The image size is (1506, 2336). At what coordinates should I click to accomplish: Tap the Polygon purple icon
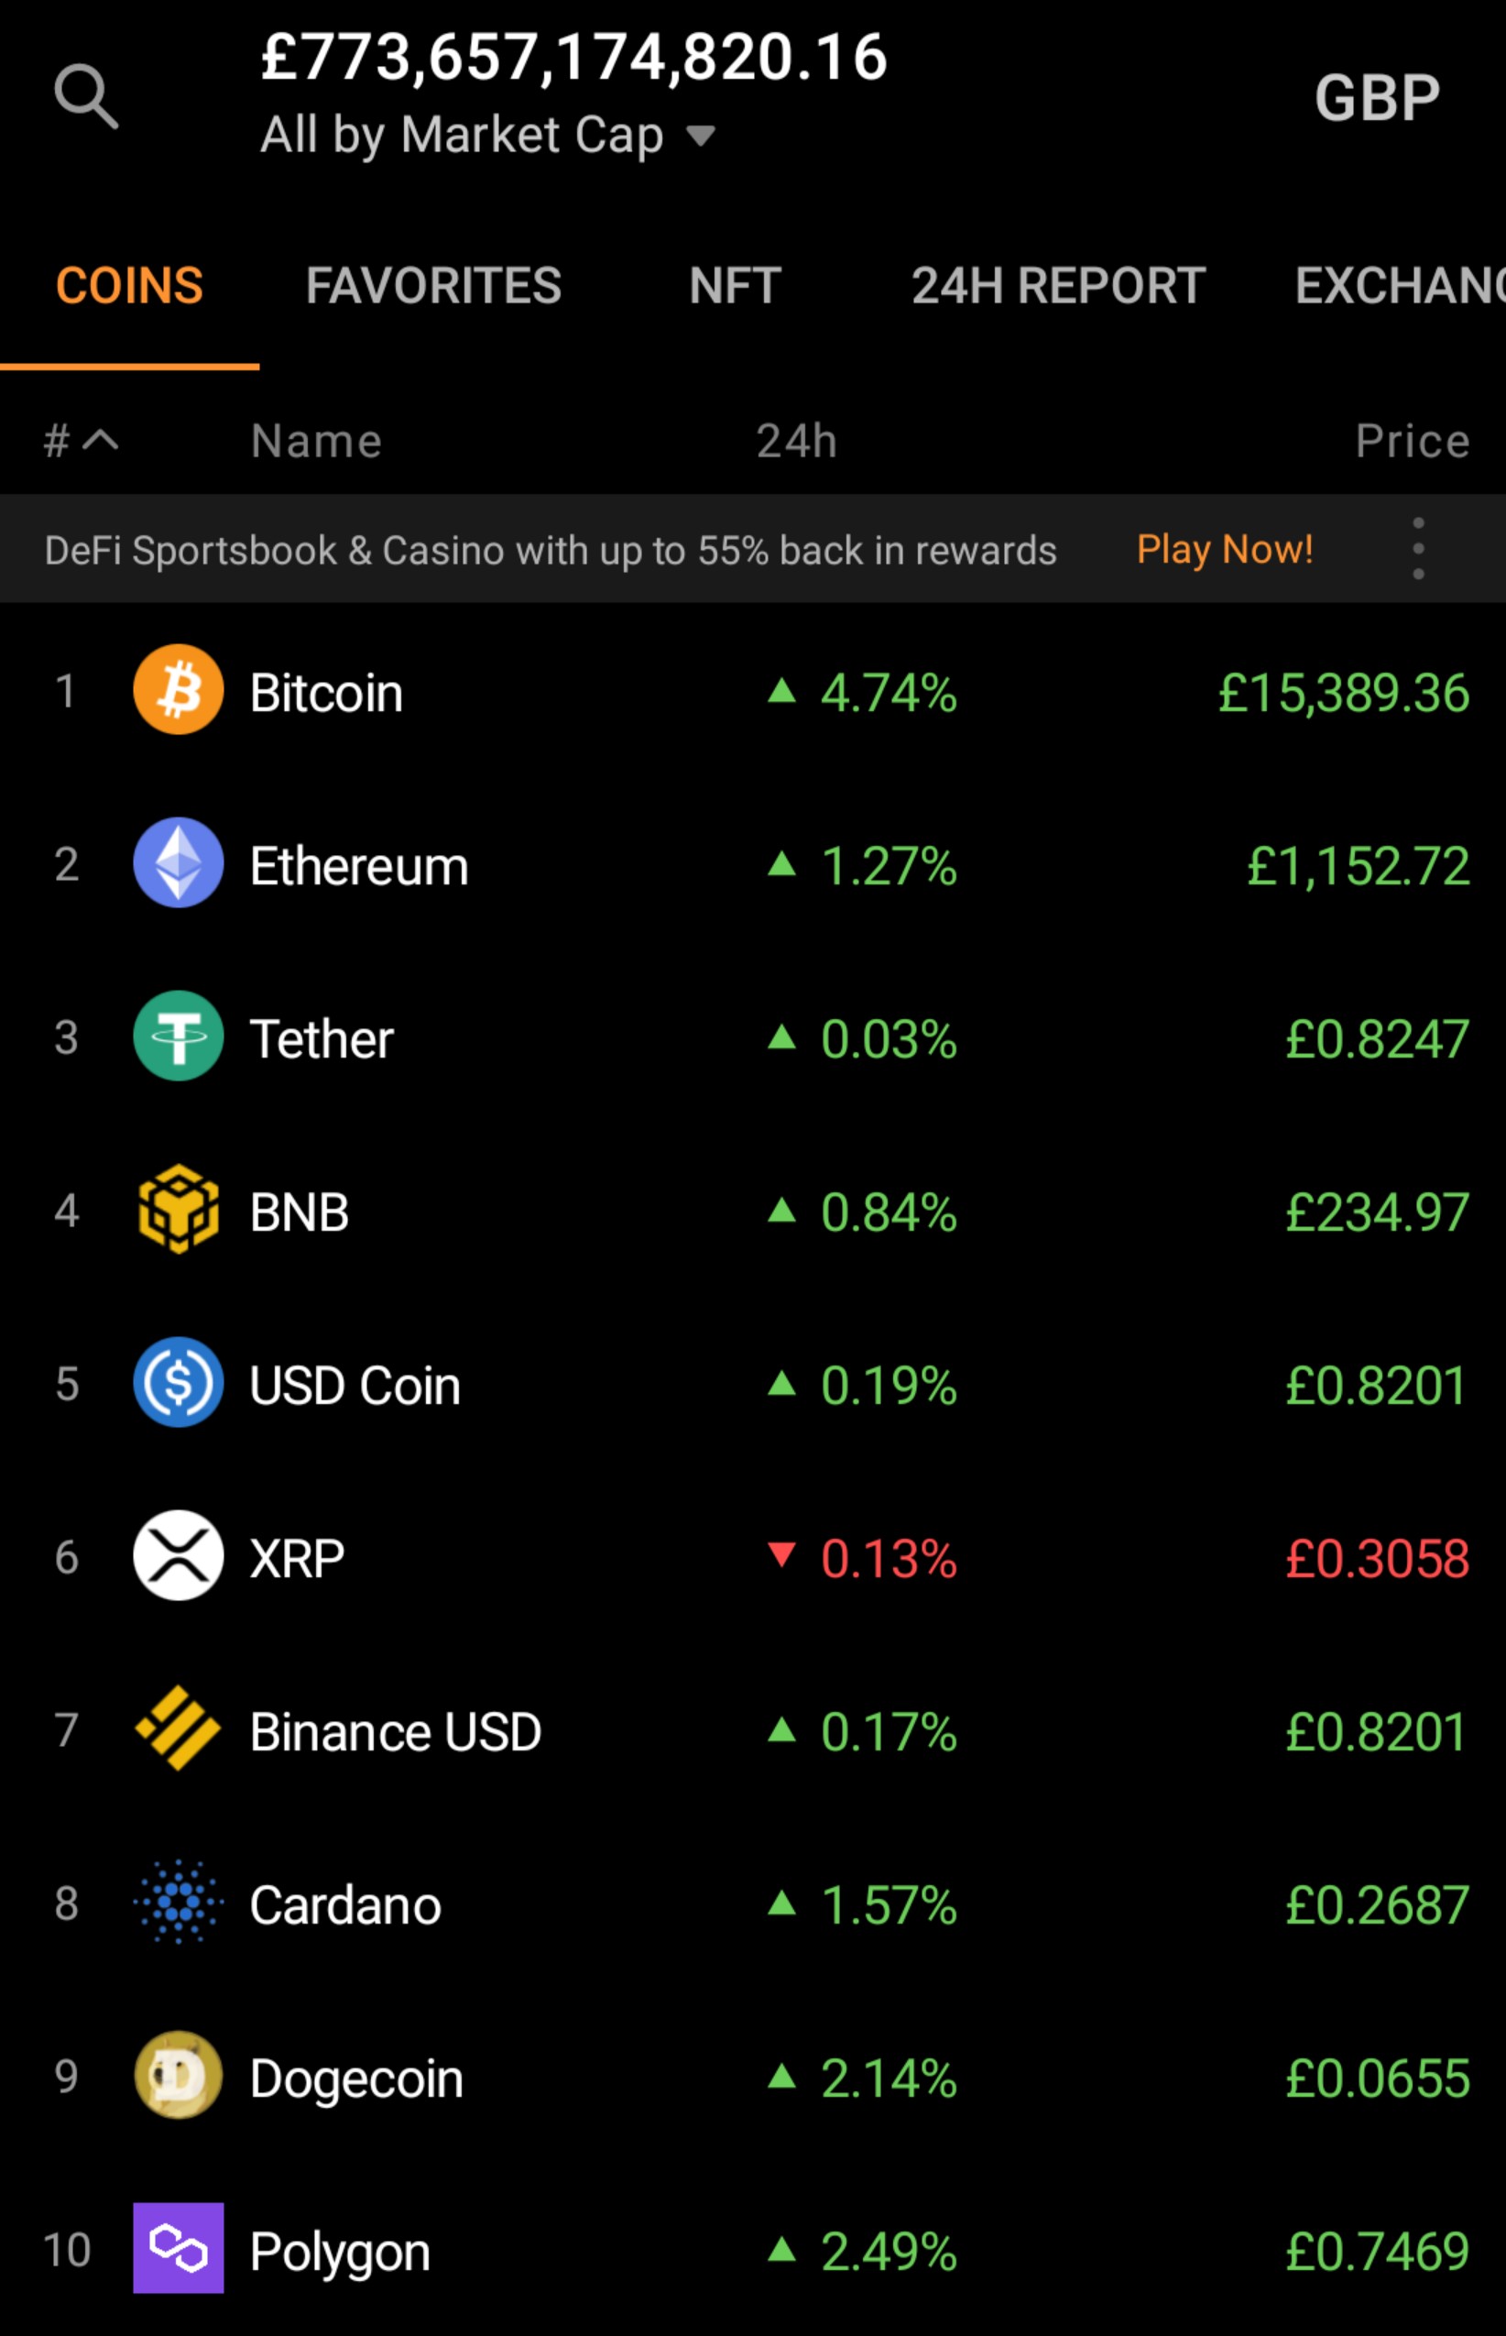point(178,2248)
